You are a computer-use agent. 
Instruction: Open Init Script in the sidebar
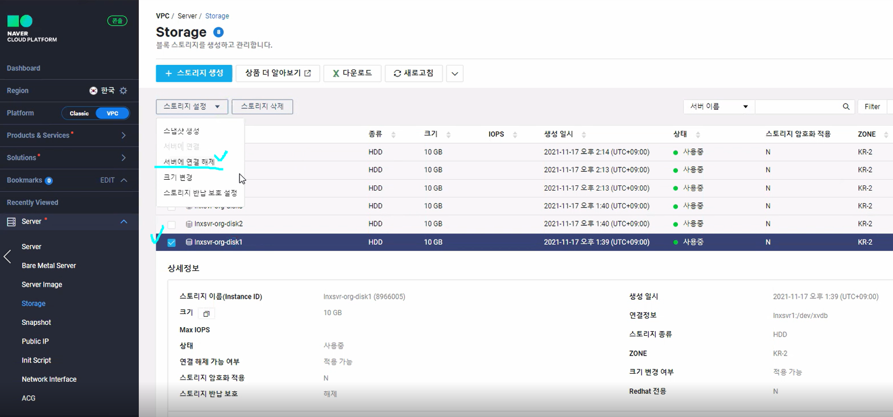coord(36,360)
